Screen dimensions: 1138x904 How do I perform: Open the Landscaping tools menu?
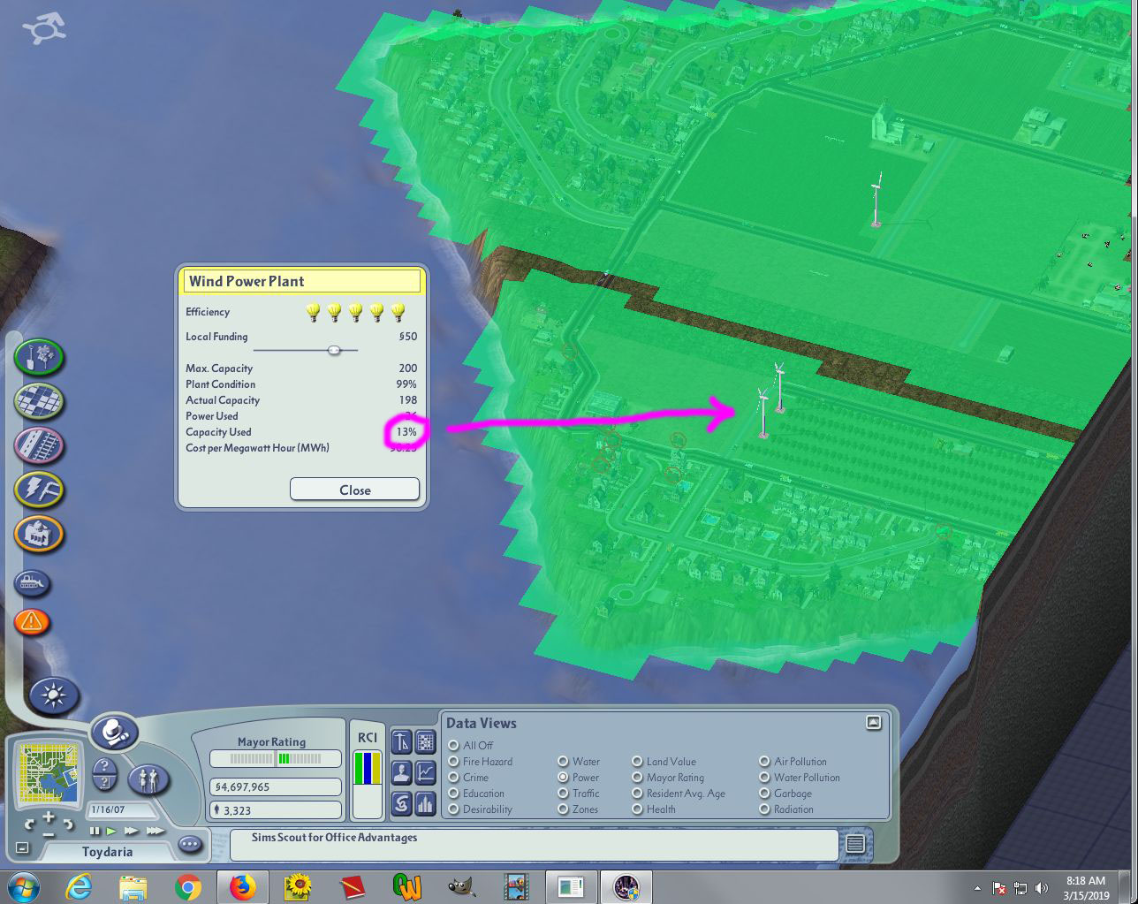coord(39,357)
